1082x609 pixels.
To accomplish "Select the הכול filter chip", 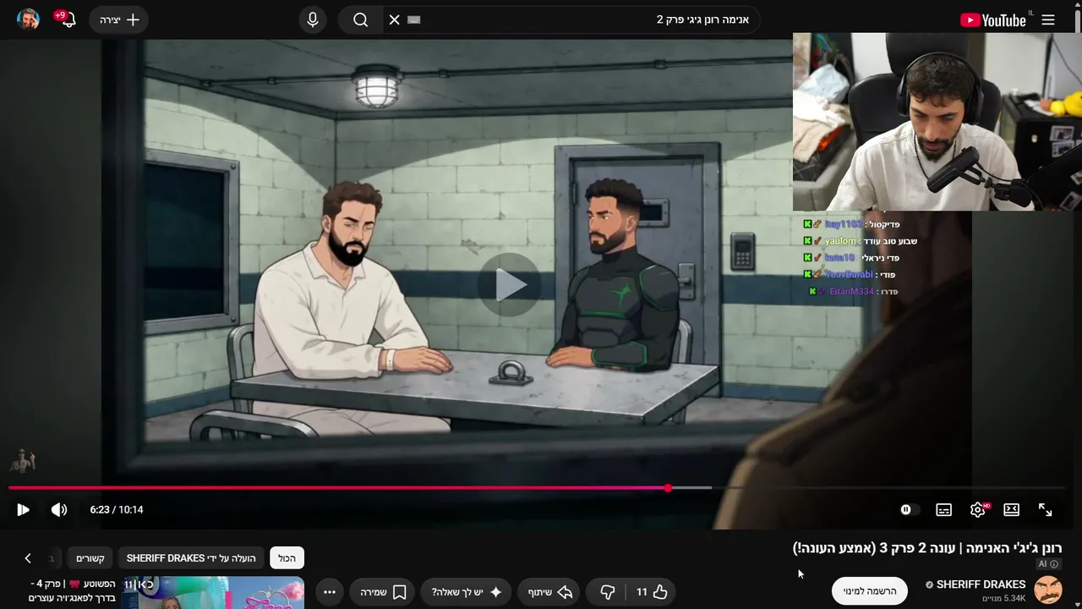I will point(287,558).
